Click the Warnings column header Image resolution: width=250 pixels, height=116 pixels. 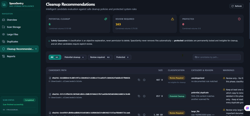click(229, 70)
